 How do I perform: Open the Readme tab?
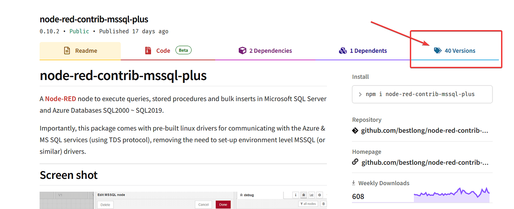(x=80, y=51)
